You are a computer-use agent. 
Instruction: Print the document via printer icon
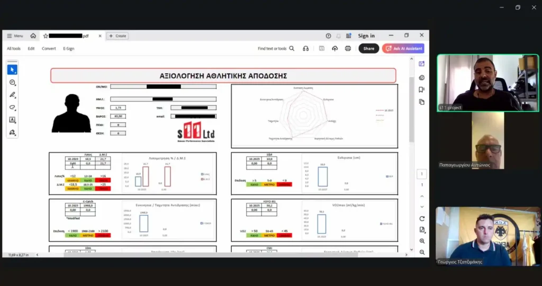(348, 49)
